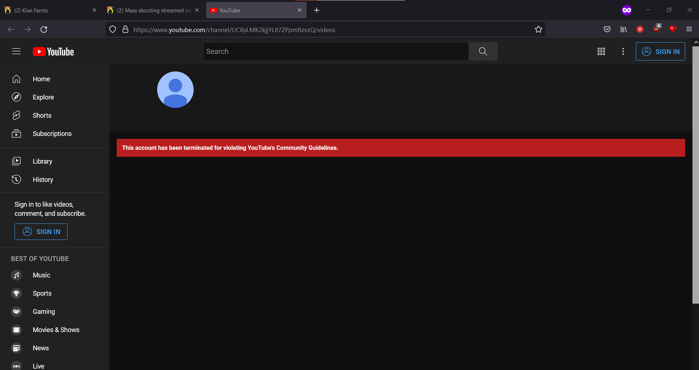Open Music under Best of YouTube
Image resolution: width=699 pixels, height=370 pixels.
(53, 275)
